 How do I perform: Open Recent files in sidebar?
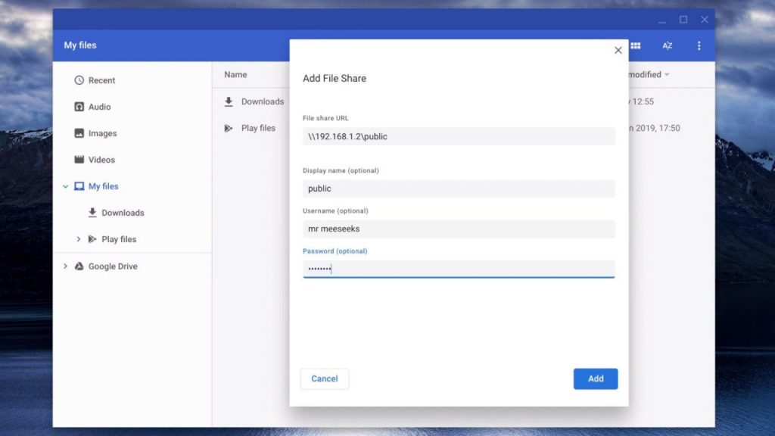point(95,80)
